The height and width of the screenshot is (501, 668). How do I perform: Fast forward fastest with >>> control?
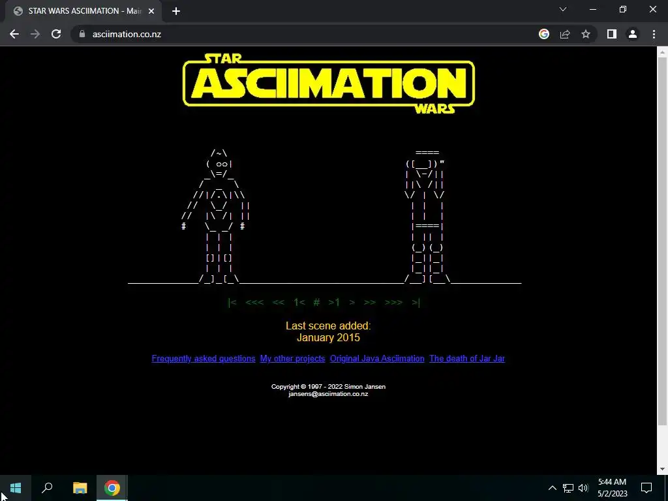pos(393,303)
